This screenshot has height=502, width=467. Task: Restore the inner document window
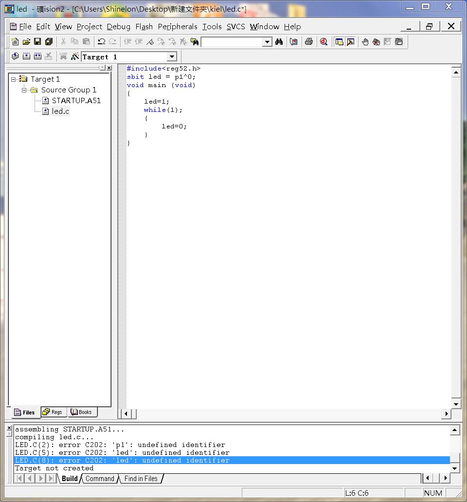[430, 26]
